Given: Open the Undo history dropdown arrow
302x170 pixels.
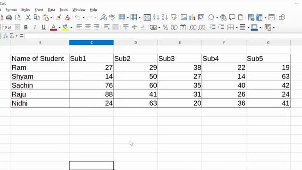Looking at the screenshot, I should pos(84,18).
